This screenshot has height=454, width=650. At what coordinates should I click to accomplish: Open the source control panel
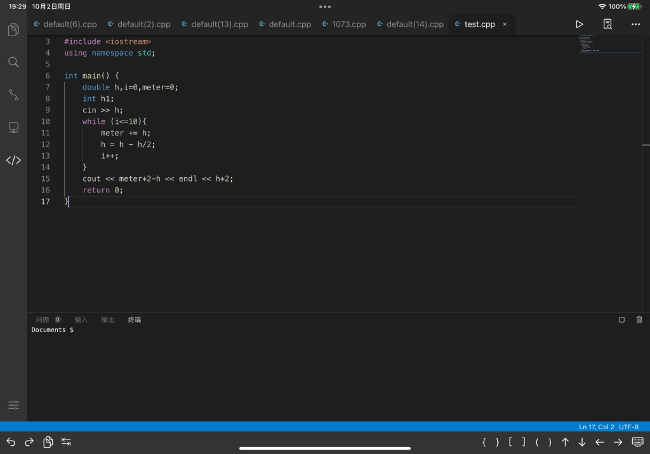(x=13, y=95)
